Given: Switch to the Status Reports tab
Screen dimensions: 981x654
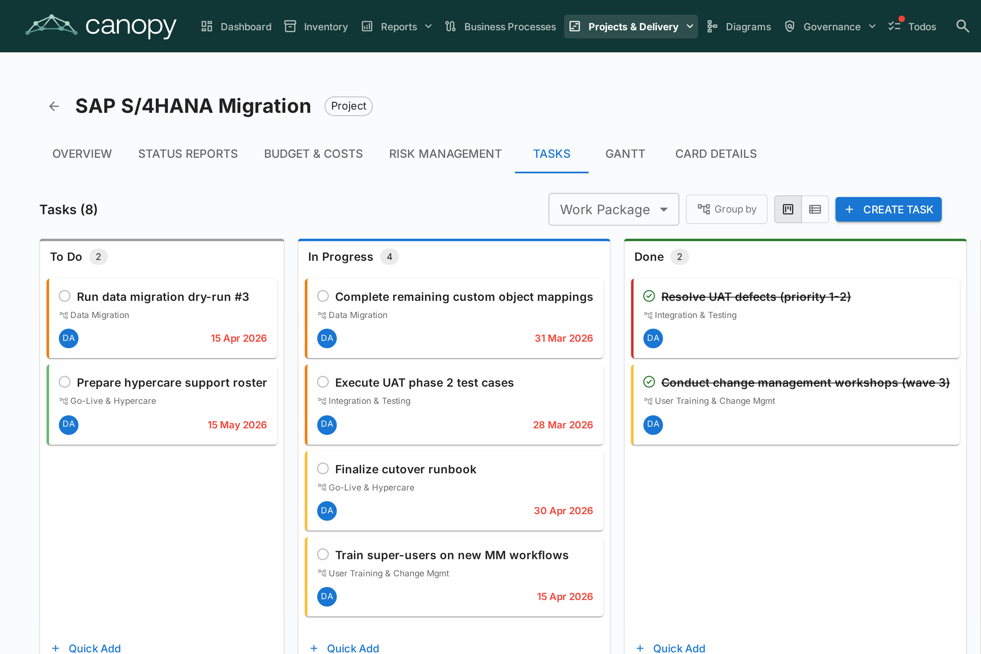Looking at the screenshot, I should coord(188,154).
